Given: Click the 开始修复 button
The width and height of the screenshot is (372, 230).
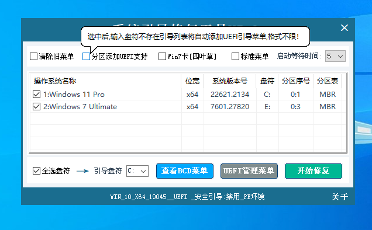Looking at the screenshot, I should (x=314, y=171).
